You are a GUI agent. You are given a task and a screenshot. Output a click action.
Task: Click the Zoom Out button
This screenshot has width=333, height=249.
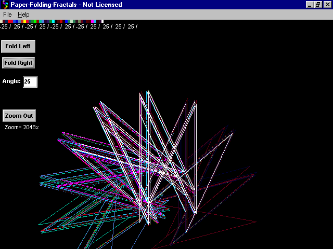pos(19,116)
